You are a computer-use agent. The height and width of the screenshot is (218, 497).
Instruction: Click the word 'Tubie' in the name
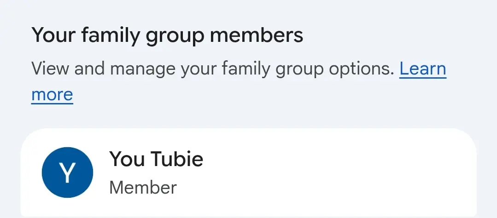pyautogui.click(x=176, y=159)
